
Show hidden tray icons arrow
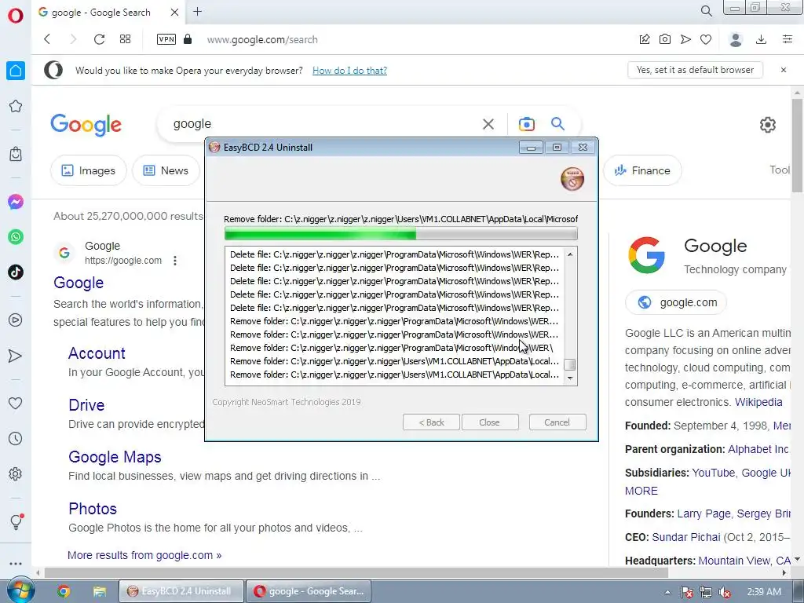coord(667,592)
